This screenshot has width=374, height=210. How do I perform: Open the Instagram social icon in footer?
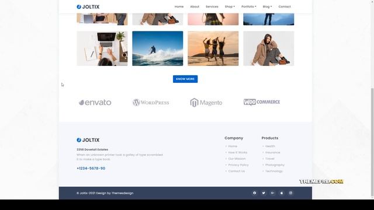[x=291, y=193]
